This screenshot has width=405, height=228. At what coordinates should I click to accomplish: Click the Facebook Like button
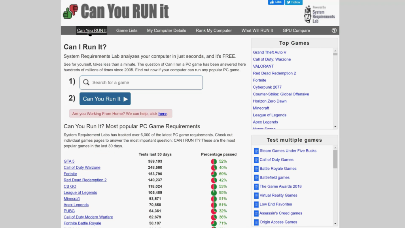click(x=276, y=2)
